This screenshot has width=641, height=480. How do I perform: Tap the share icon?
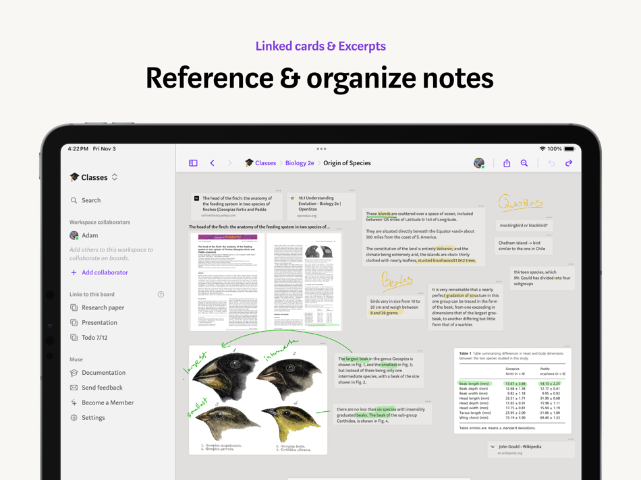point(507,163)
